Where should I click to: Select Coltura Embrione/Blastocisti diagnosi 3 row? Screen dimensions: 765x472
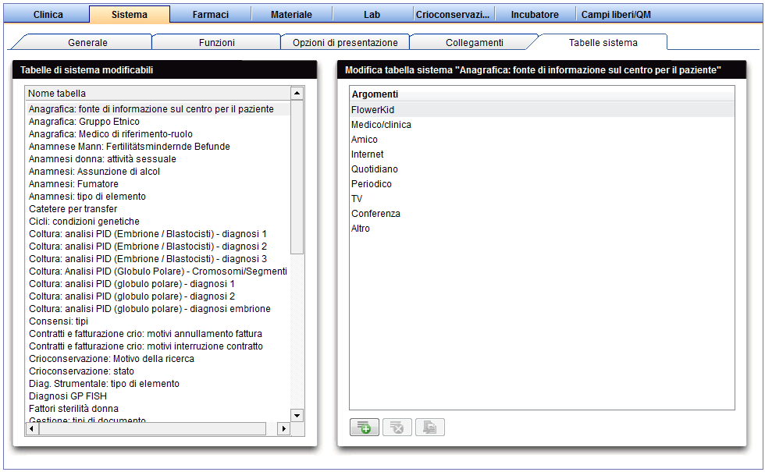[158, 259]
